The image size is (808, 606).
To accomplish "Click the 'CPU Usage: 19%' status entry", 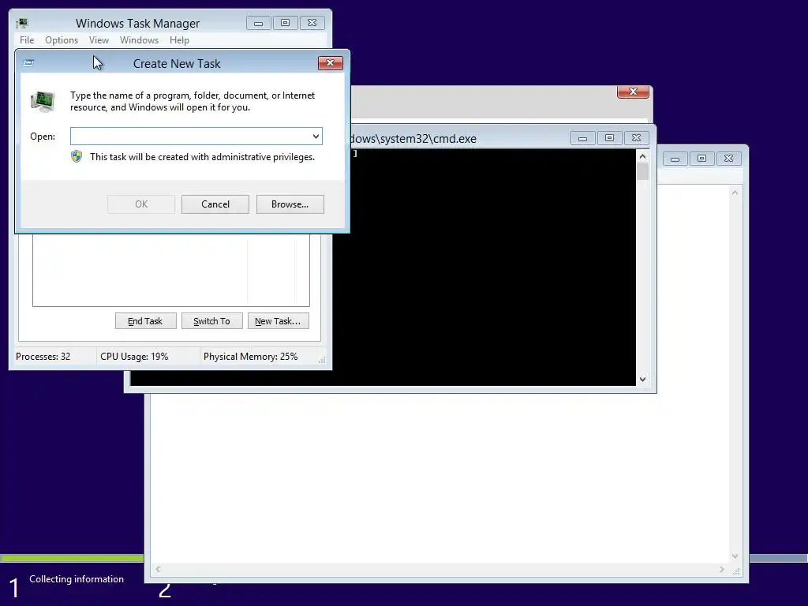I will 134,357.
